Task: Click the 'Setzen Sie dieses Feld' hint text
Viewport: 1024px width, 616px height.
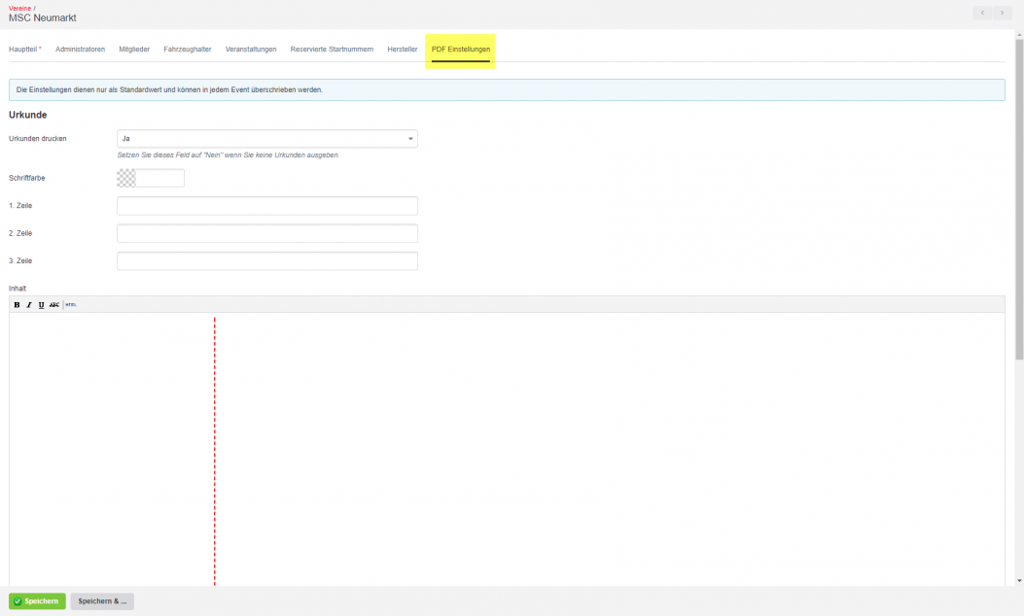Action: [228, 155]
